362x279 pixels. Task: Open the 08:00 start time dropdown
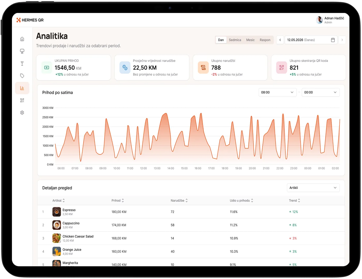(x=277, y=92)
